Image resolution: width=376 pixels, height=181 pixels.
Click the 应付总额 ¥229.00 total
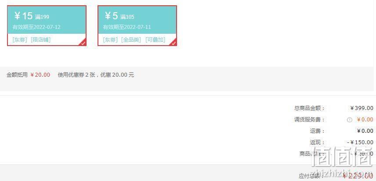pyautogui.click(x=358, y=176)
